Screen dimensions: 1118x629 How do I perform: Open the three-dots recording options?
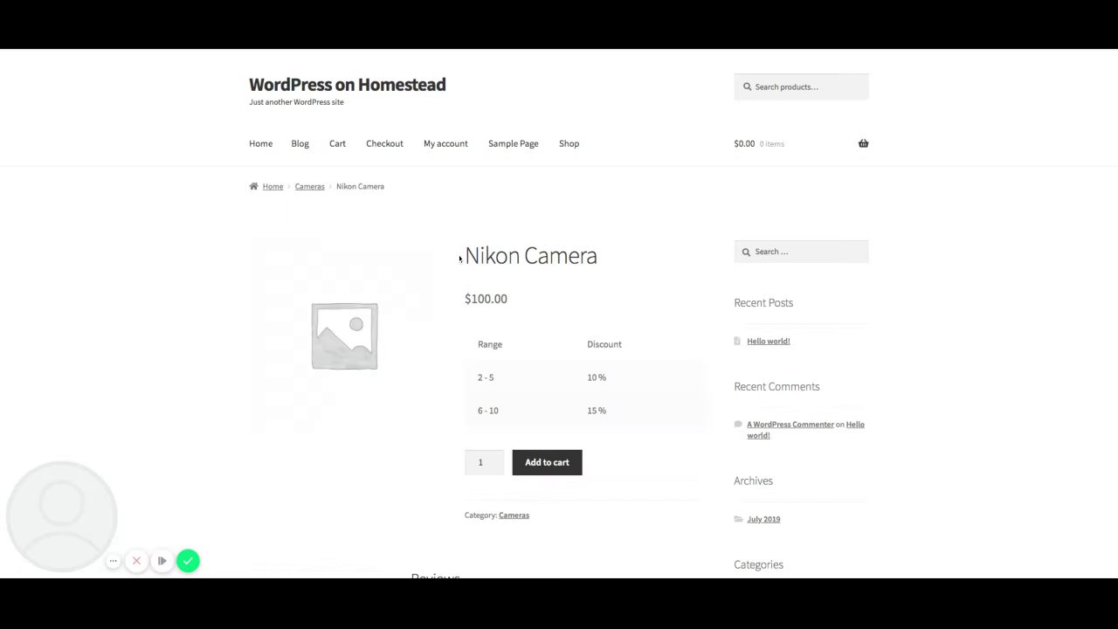[113, 561]
